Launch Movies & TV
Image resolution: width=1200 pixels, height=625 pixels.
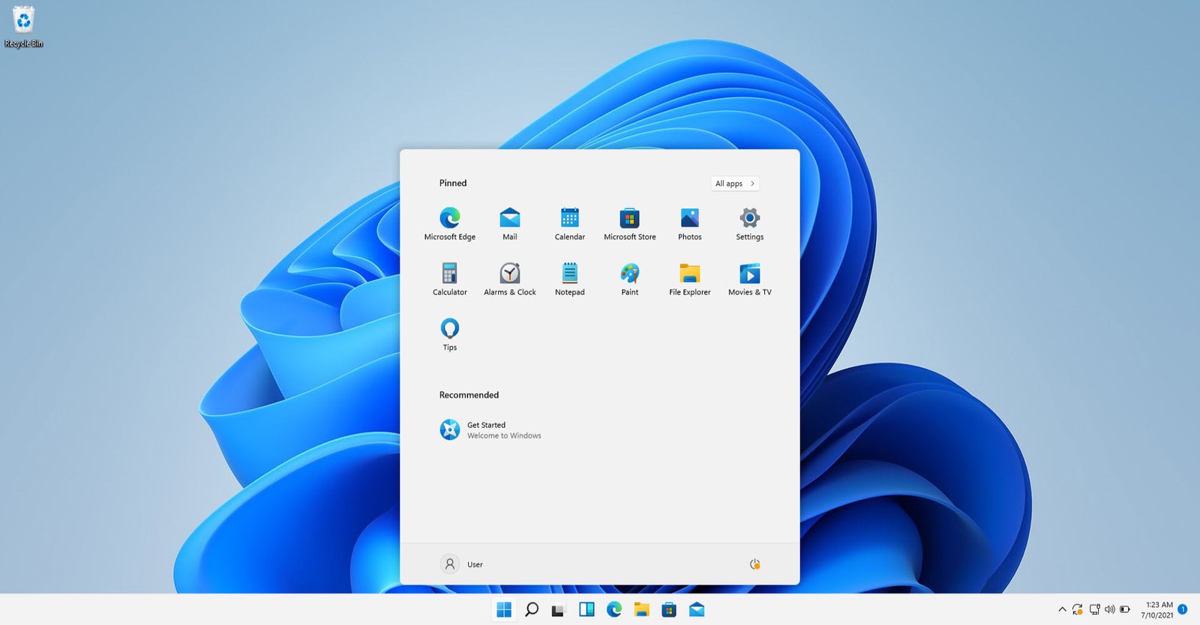[750, 280]
